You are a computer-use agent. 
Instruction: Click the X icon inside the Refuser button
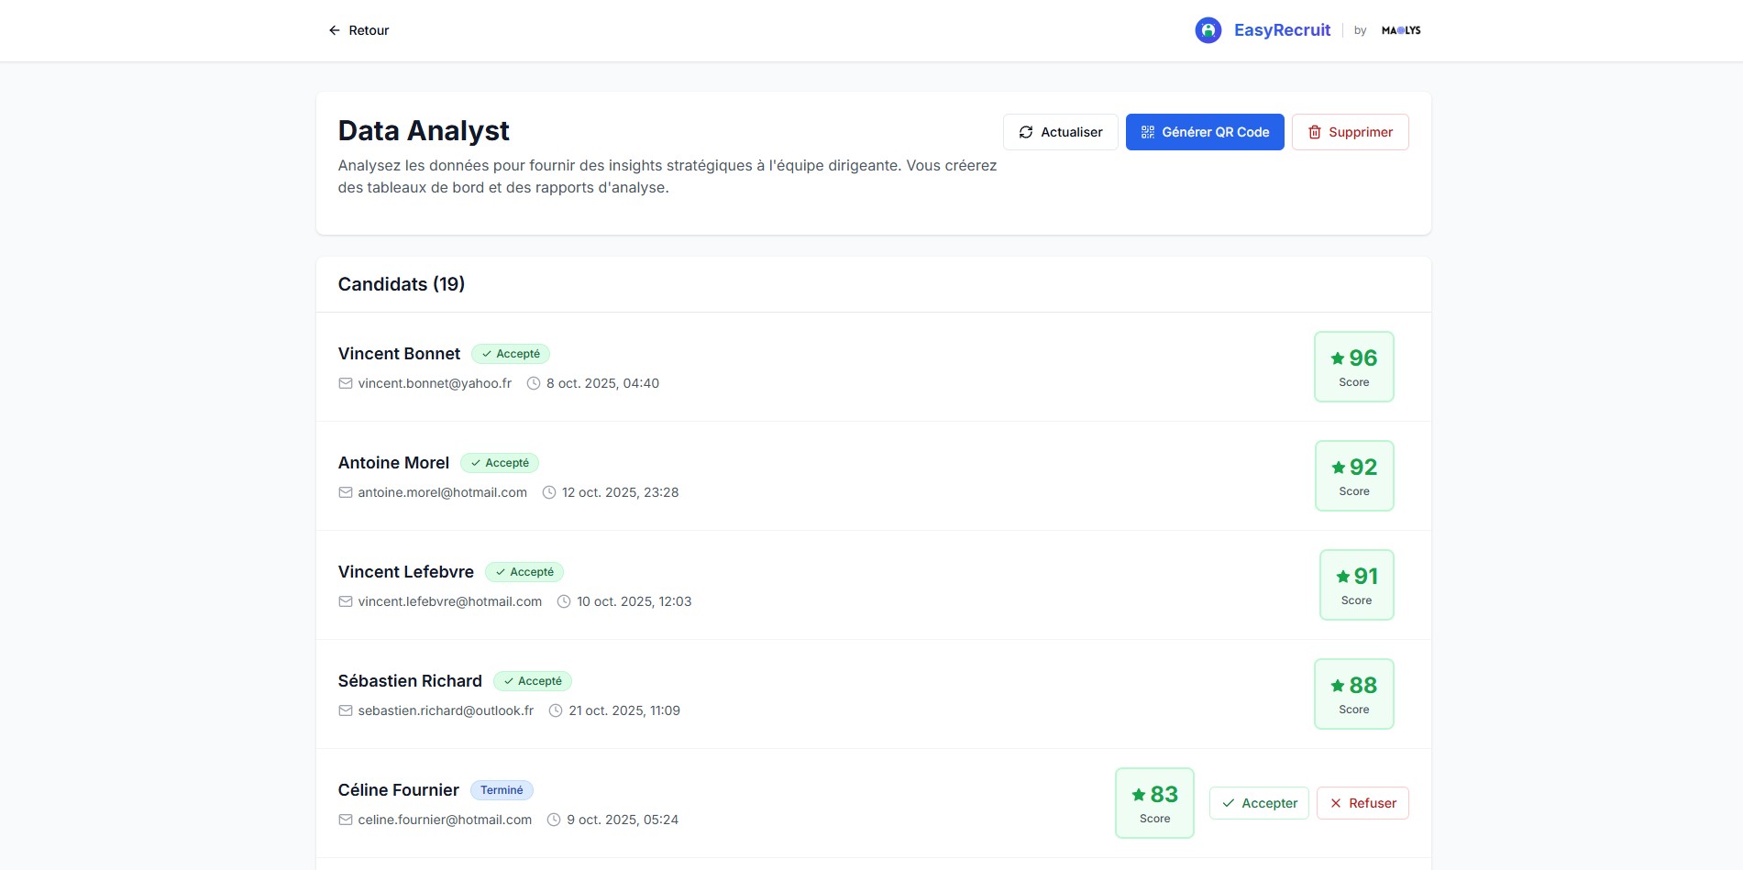point(1336,802)
